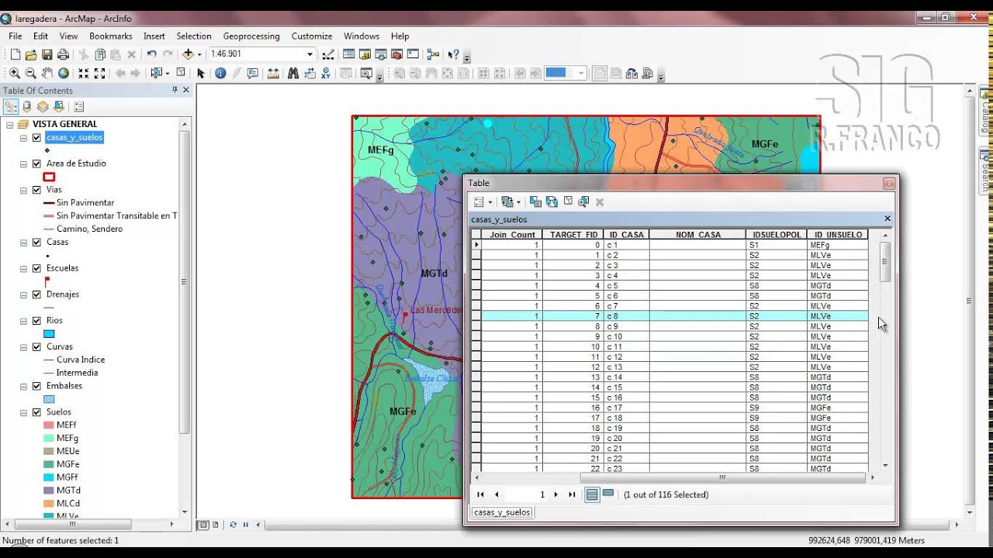Click the Print icon in the Standard toolbar
This screenshot has height=558, width=993.
pyautogui.click(x=64, y=54)
